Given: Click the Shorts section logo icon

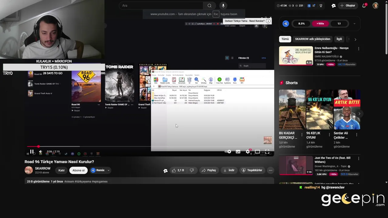Looking at the screenshot, I should coord(282,83).
